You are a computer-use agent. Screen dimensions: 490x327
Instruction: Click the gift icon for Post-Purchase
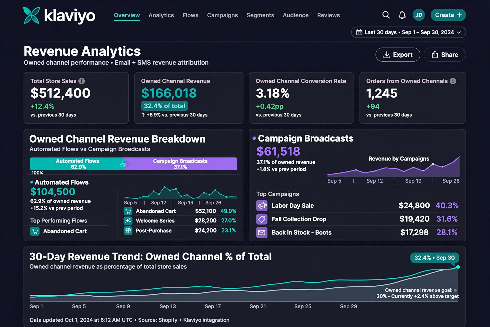coord(128,231)
